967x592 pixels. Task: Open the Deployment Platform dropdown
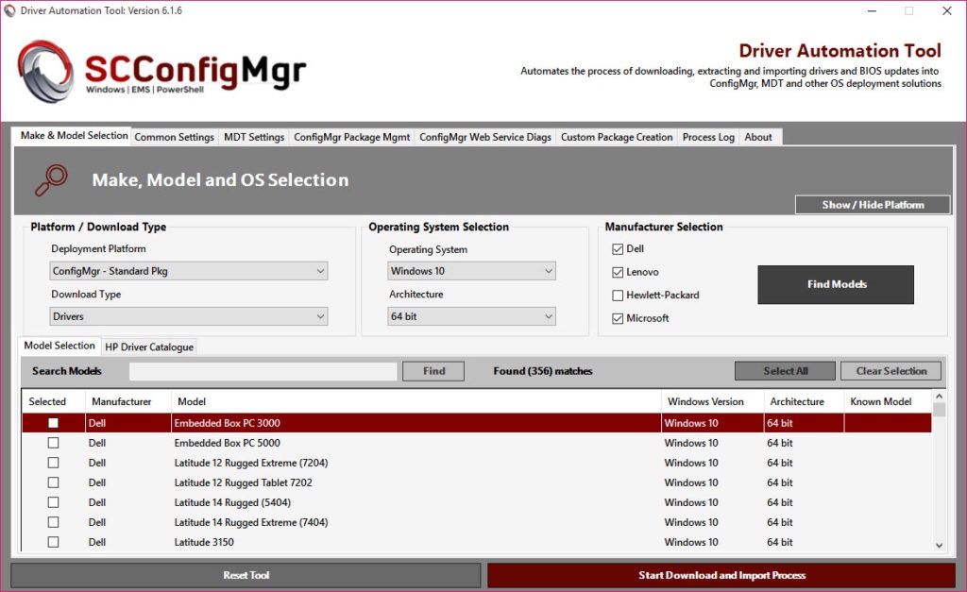(x=189, y=271)
